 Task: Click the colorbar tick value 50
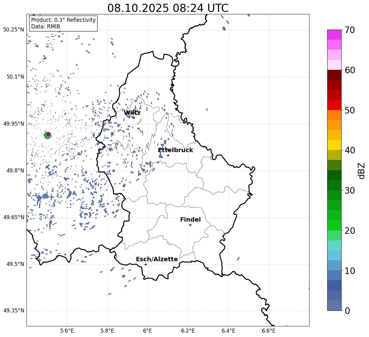(x=350, y=110)
